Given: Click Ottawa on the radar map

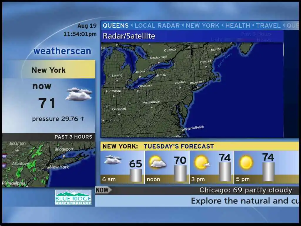Looking at the screenshot, I should [x=170, y=50].
